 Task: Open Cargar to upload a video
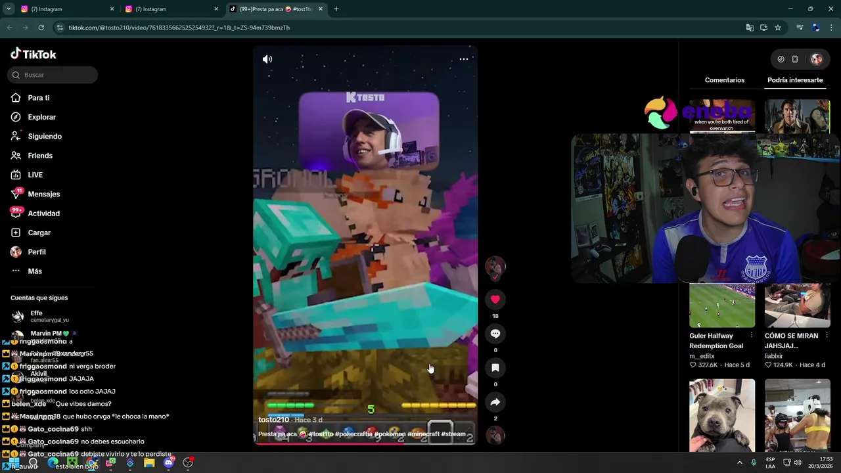pyautogui.click(x=31, y=233)
